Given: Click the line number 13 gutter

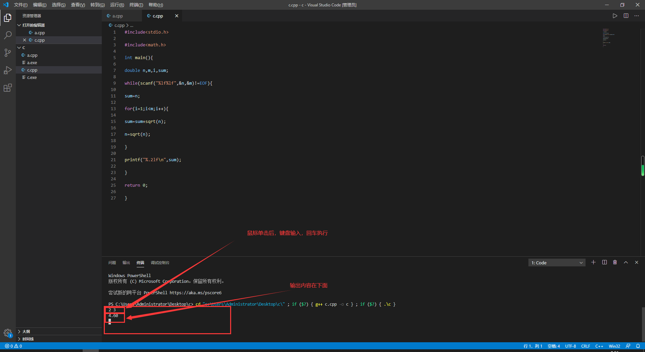Looking at the screenshot, I should pyautogui.click(x=113, y=109).
